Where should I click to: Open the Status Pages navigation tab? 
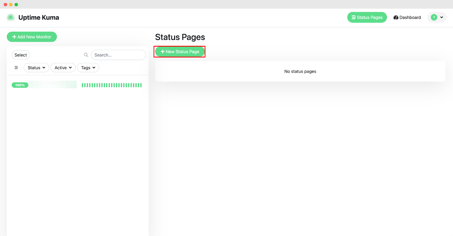367,18
